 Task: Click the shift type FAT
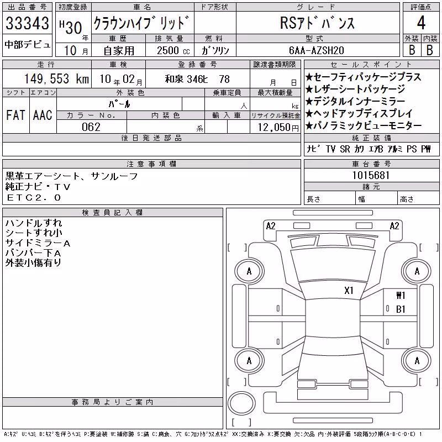16,115
